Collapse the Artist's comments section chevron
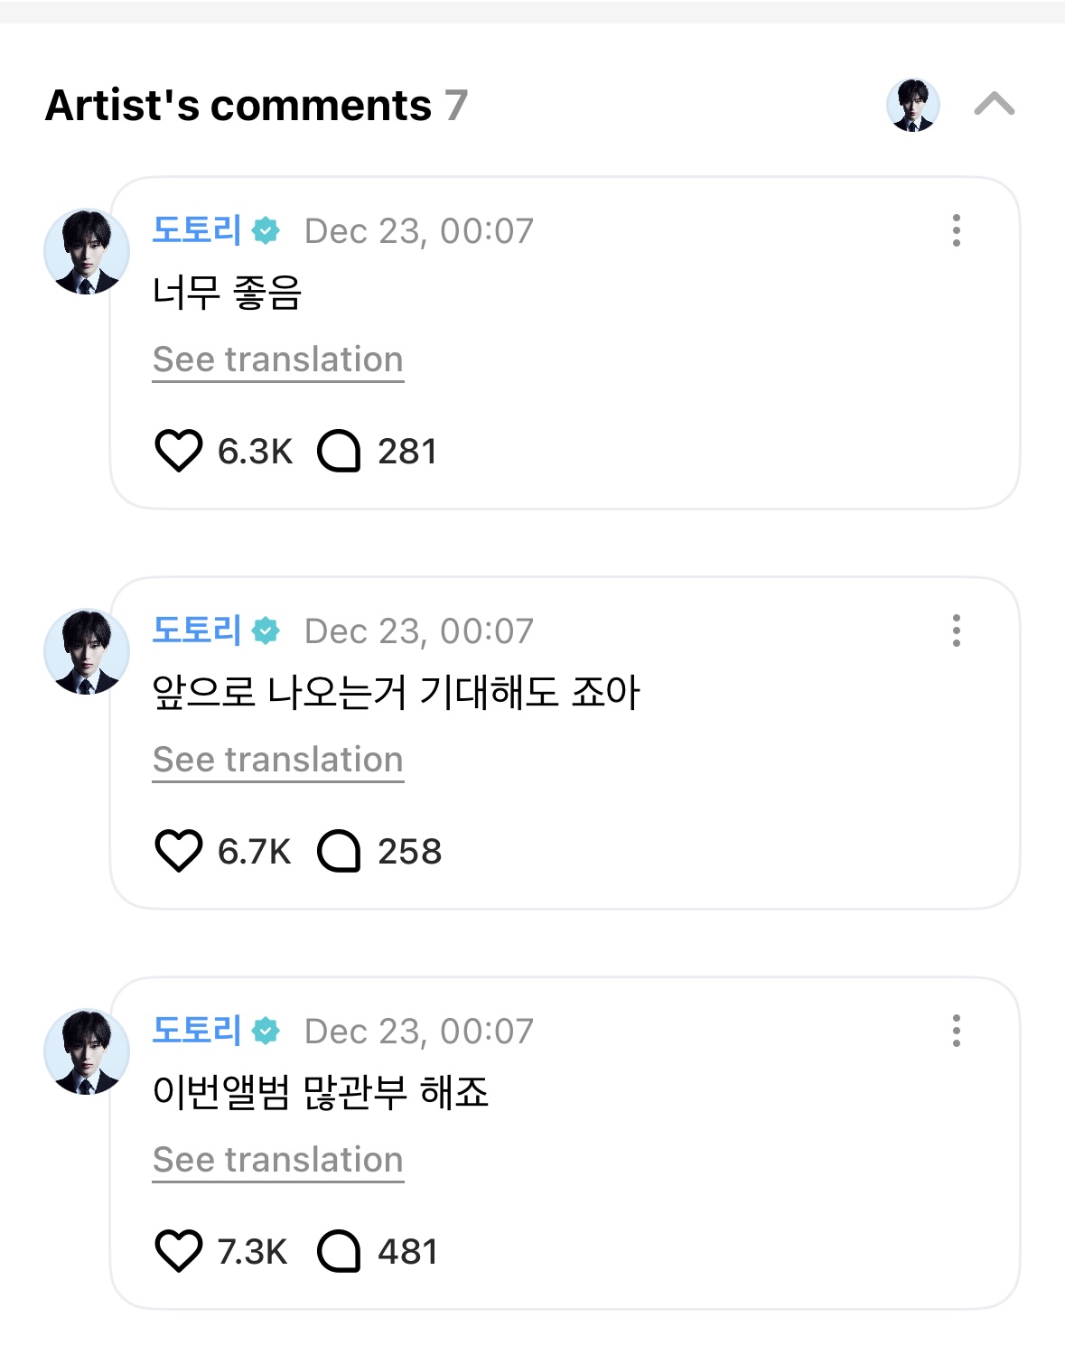Viewport: 1065px width, 1345px height. pyautogui.click(x=994, y=105)
